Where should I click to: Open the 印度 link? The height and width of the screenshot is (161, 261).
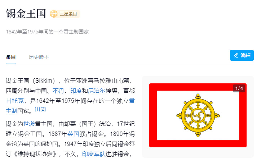[x=76, y=91]
